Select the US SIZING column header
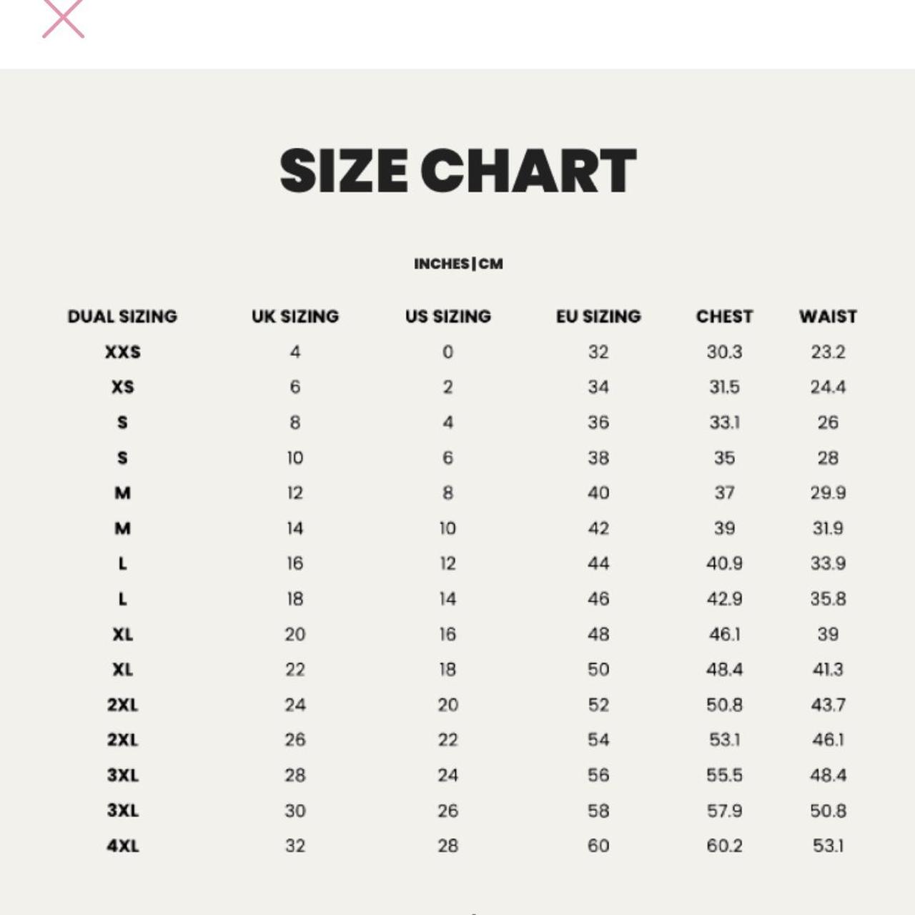This screenshot has width=915, height=915. [x=448, y=316]
